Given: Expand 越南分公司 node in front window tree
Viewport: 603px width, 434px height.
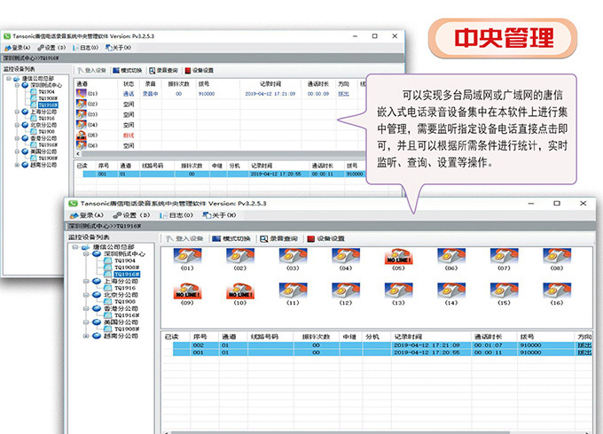Looking at the screenshot, I should pyautogui.click(x=86, y=336).
